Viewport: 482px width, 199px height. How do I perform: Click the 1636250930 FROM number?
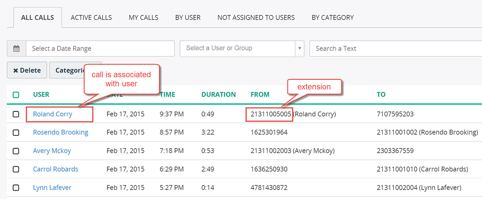269,169
